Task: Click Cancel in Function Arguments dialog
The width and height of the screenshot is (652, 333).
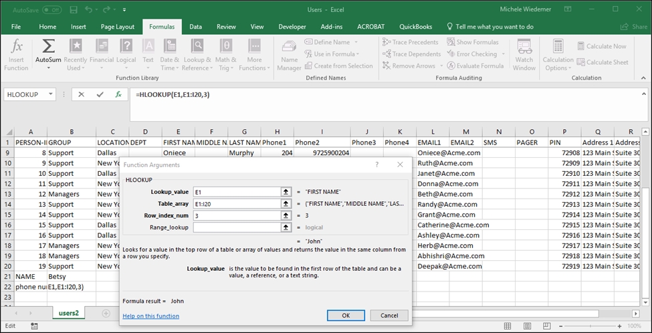Action: point(389,316)
